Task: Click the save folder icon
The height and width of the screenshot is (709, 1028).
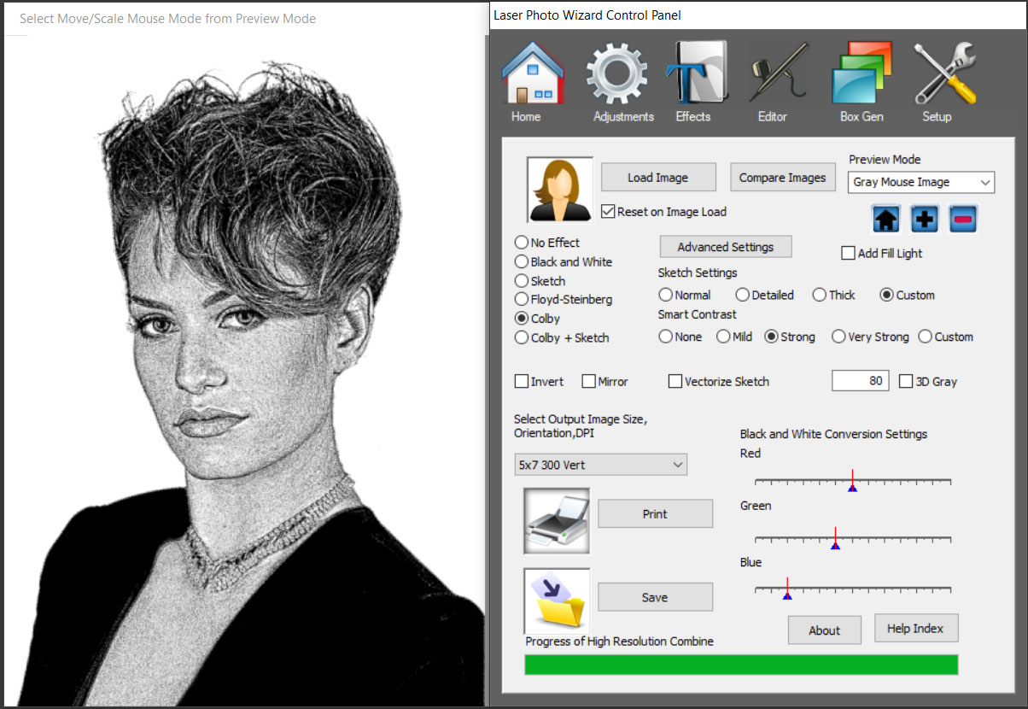Action: pyautogui.click(x=557, y=601)
